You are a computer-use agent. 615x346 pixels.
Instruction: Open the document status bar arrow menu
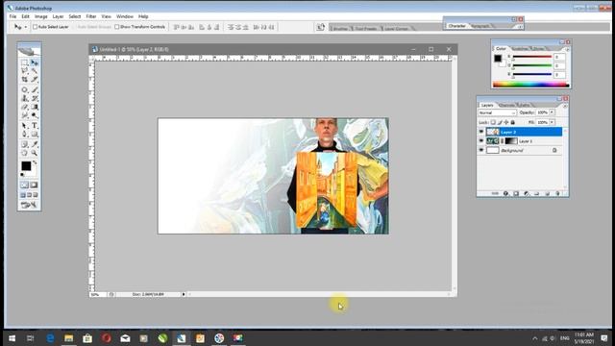(184, 294)
